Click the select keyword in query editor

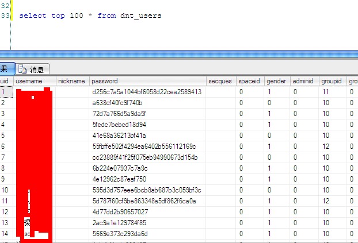point(33,16)
